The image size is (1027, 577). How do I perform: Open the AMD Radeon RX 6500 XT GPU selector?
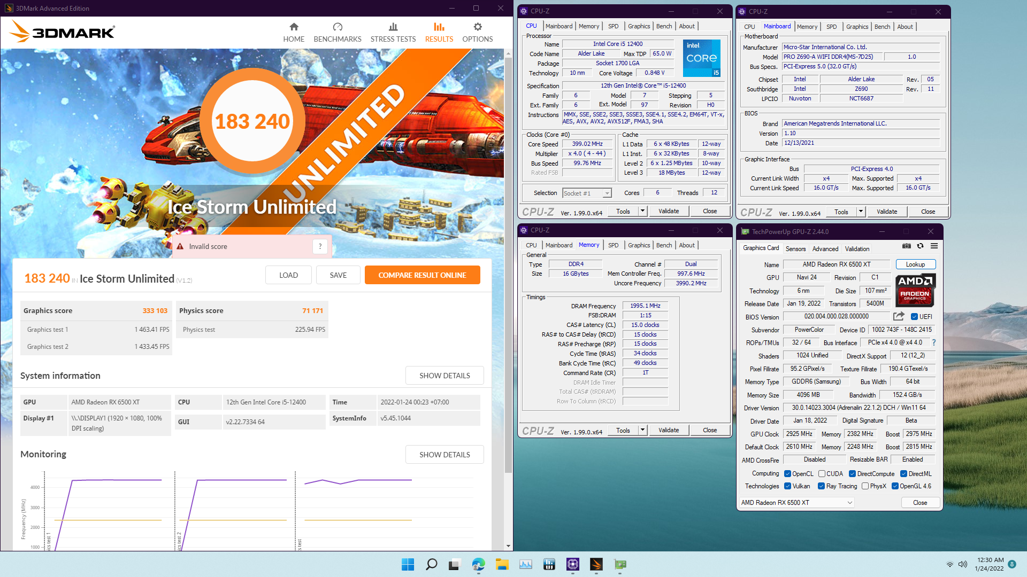(x=796, y=503)
